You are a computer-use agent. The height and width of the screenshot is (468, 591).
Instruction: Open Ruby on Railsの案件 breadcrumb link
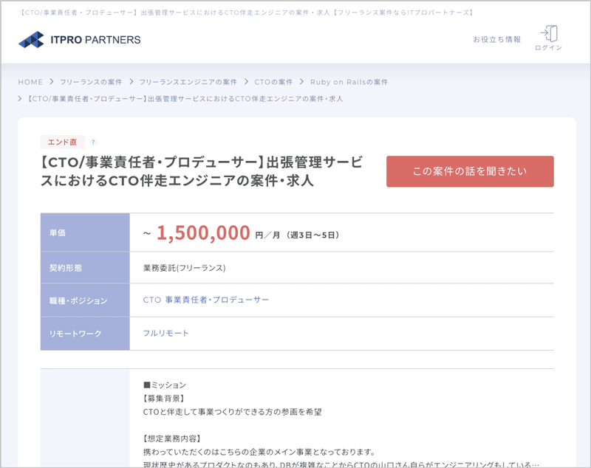(x=349, y=83)
